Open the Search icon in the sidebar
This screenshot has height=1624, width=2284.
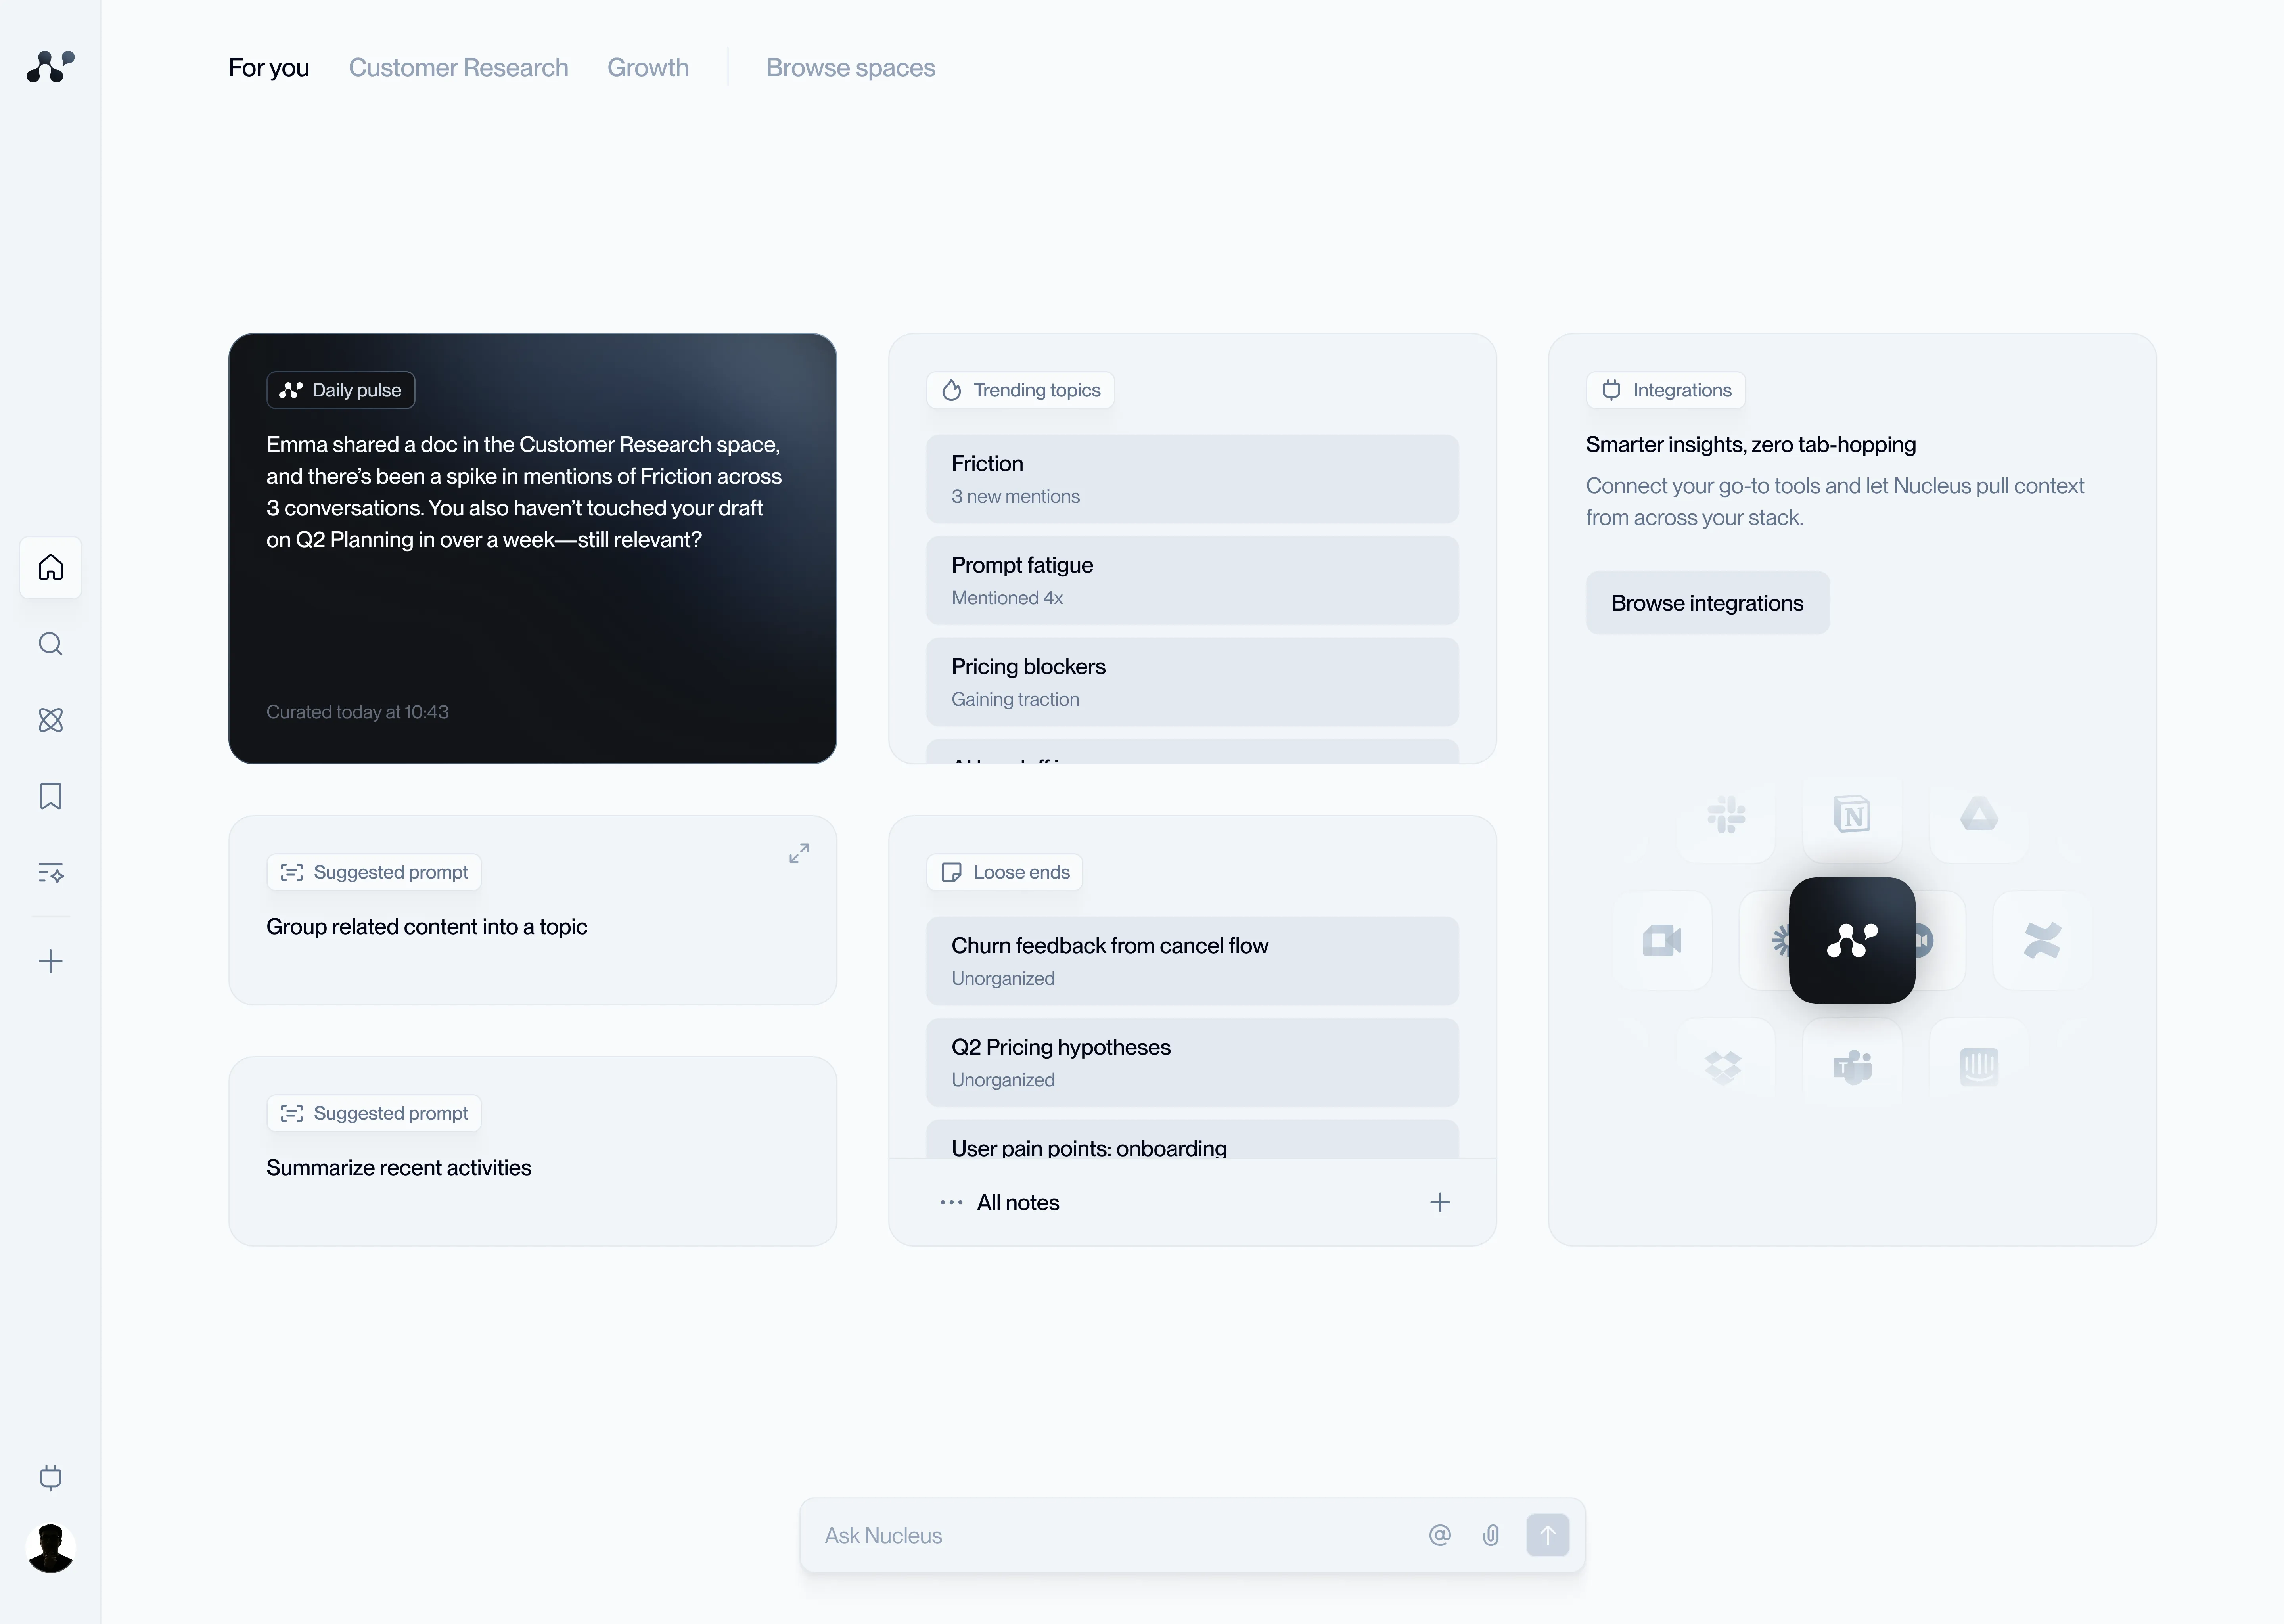(51, 644)
